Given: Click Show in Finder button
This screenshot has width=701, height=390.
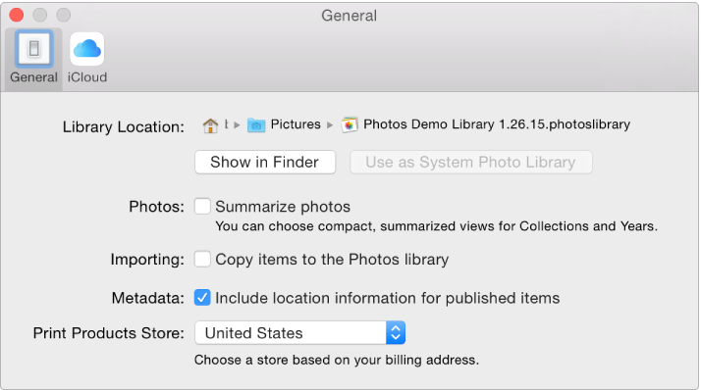Looking at the screenshot, I should pos(265,162).
